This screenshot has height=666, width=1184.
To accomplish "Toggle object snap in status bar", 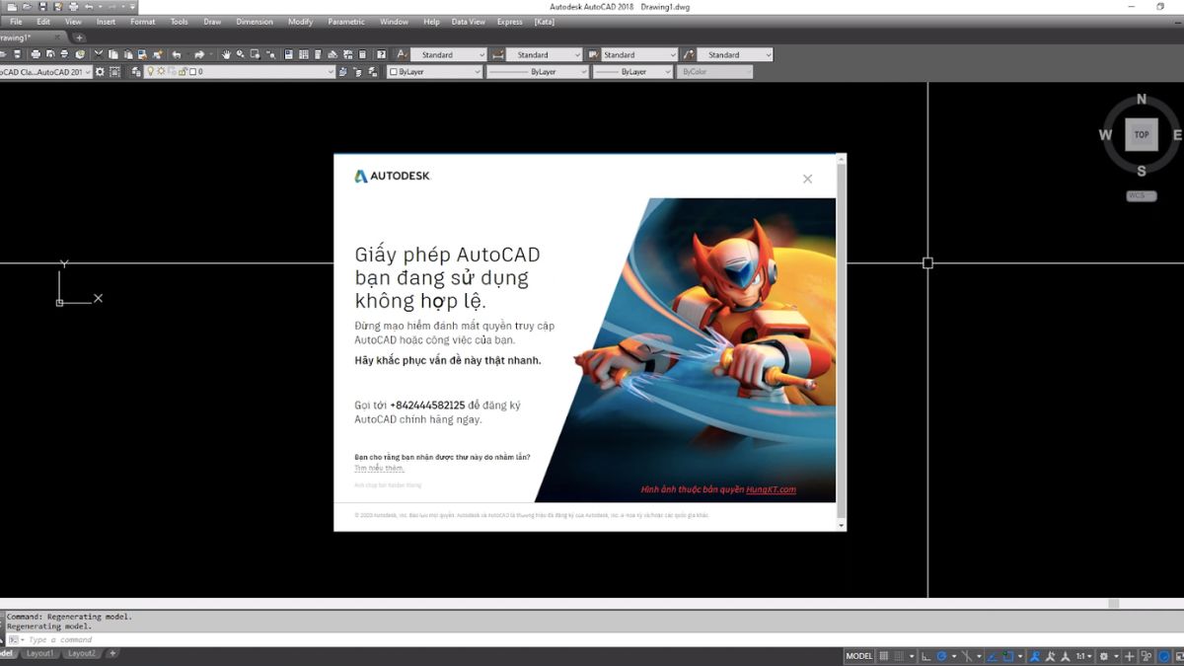I will [1008, 656].
